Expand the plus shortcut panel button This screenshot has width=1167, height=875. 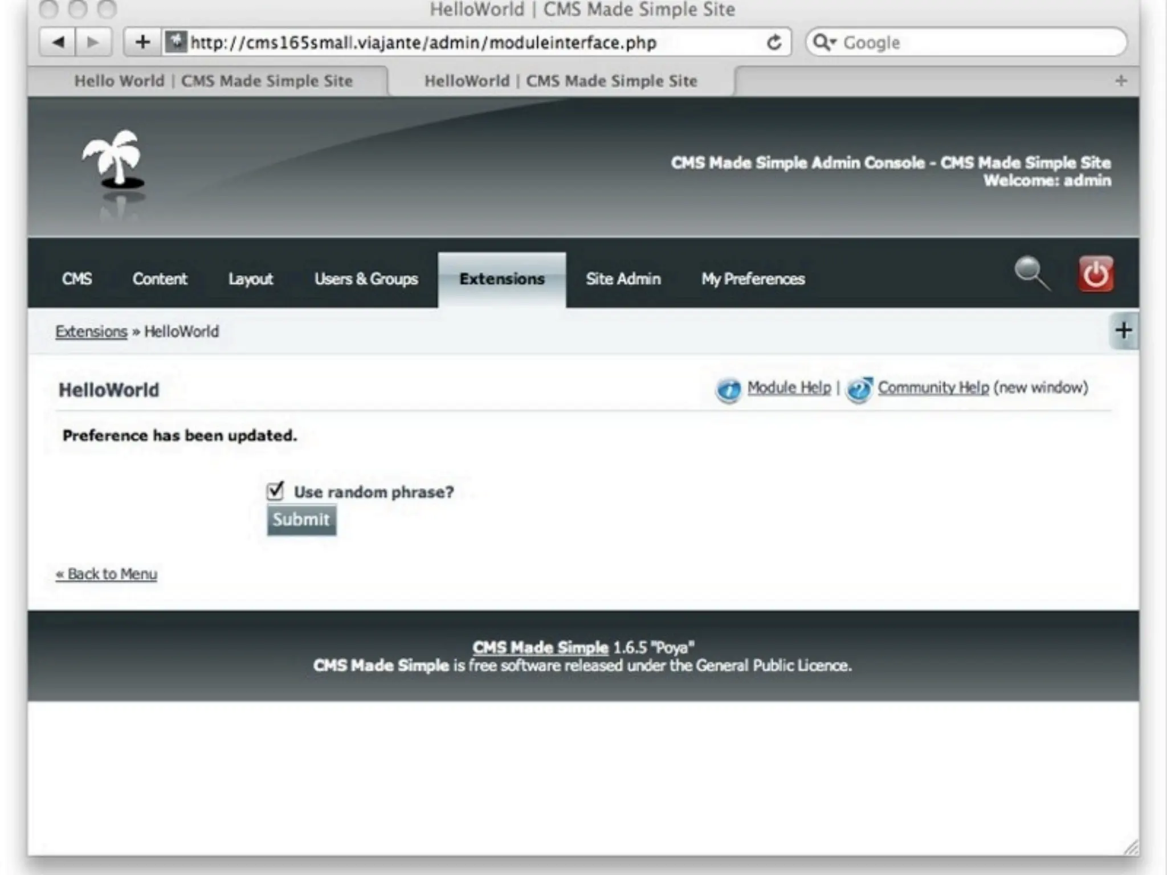point(1124,330)
